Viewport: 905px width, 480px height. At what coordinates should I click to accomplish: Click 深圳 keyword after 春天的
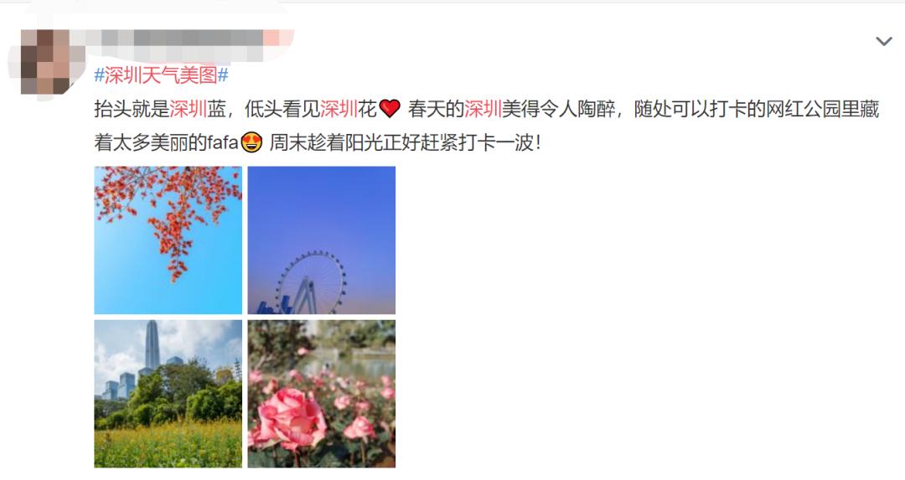(484, 108)
